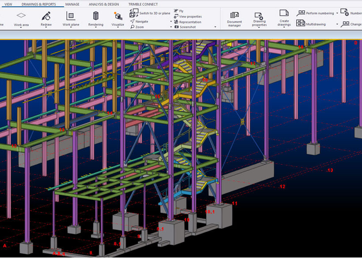Viewport: 362px width, 258px height.
Task: Open the ANALYSIS & DESIGN tab
Action: coord(104,4)
